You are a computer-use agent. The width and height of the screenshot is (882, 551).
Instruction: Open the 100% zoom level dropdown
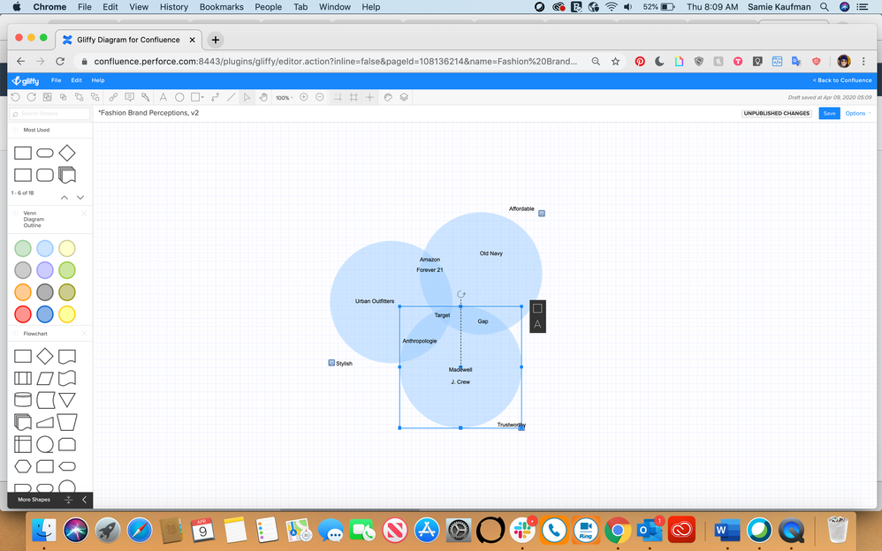[285, 98]
